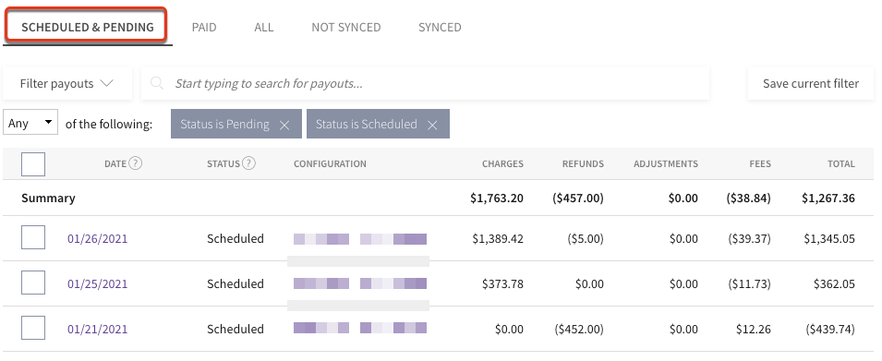This screenshot has height=361, width=882.
Task: Open the 01/26/2021 payout link
Action: tap(97, 238)
